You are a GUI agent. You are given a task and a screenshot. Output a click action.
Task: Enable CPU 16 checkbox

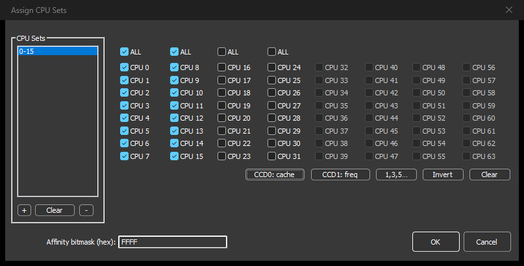coord(221,67)
